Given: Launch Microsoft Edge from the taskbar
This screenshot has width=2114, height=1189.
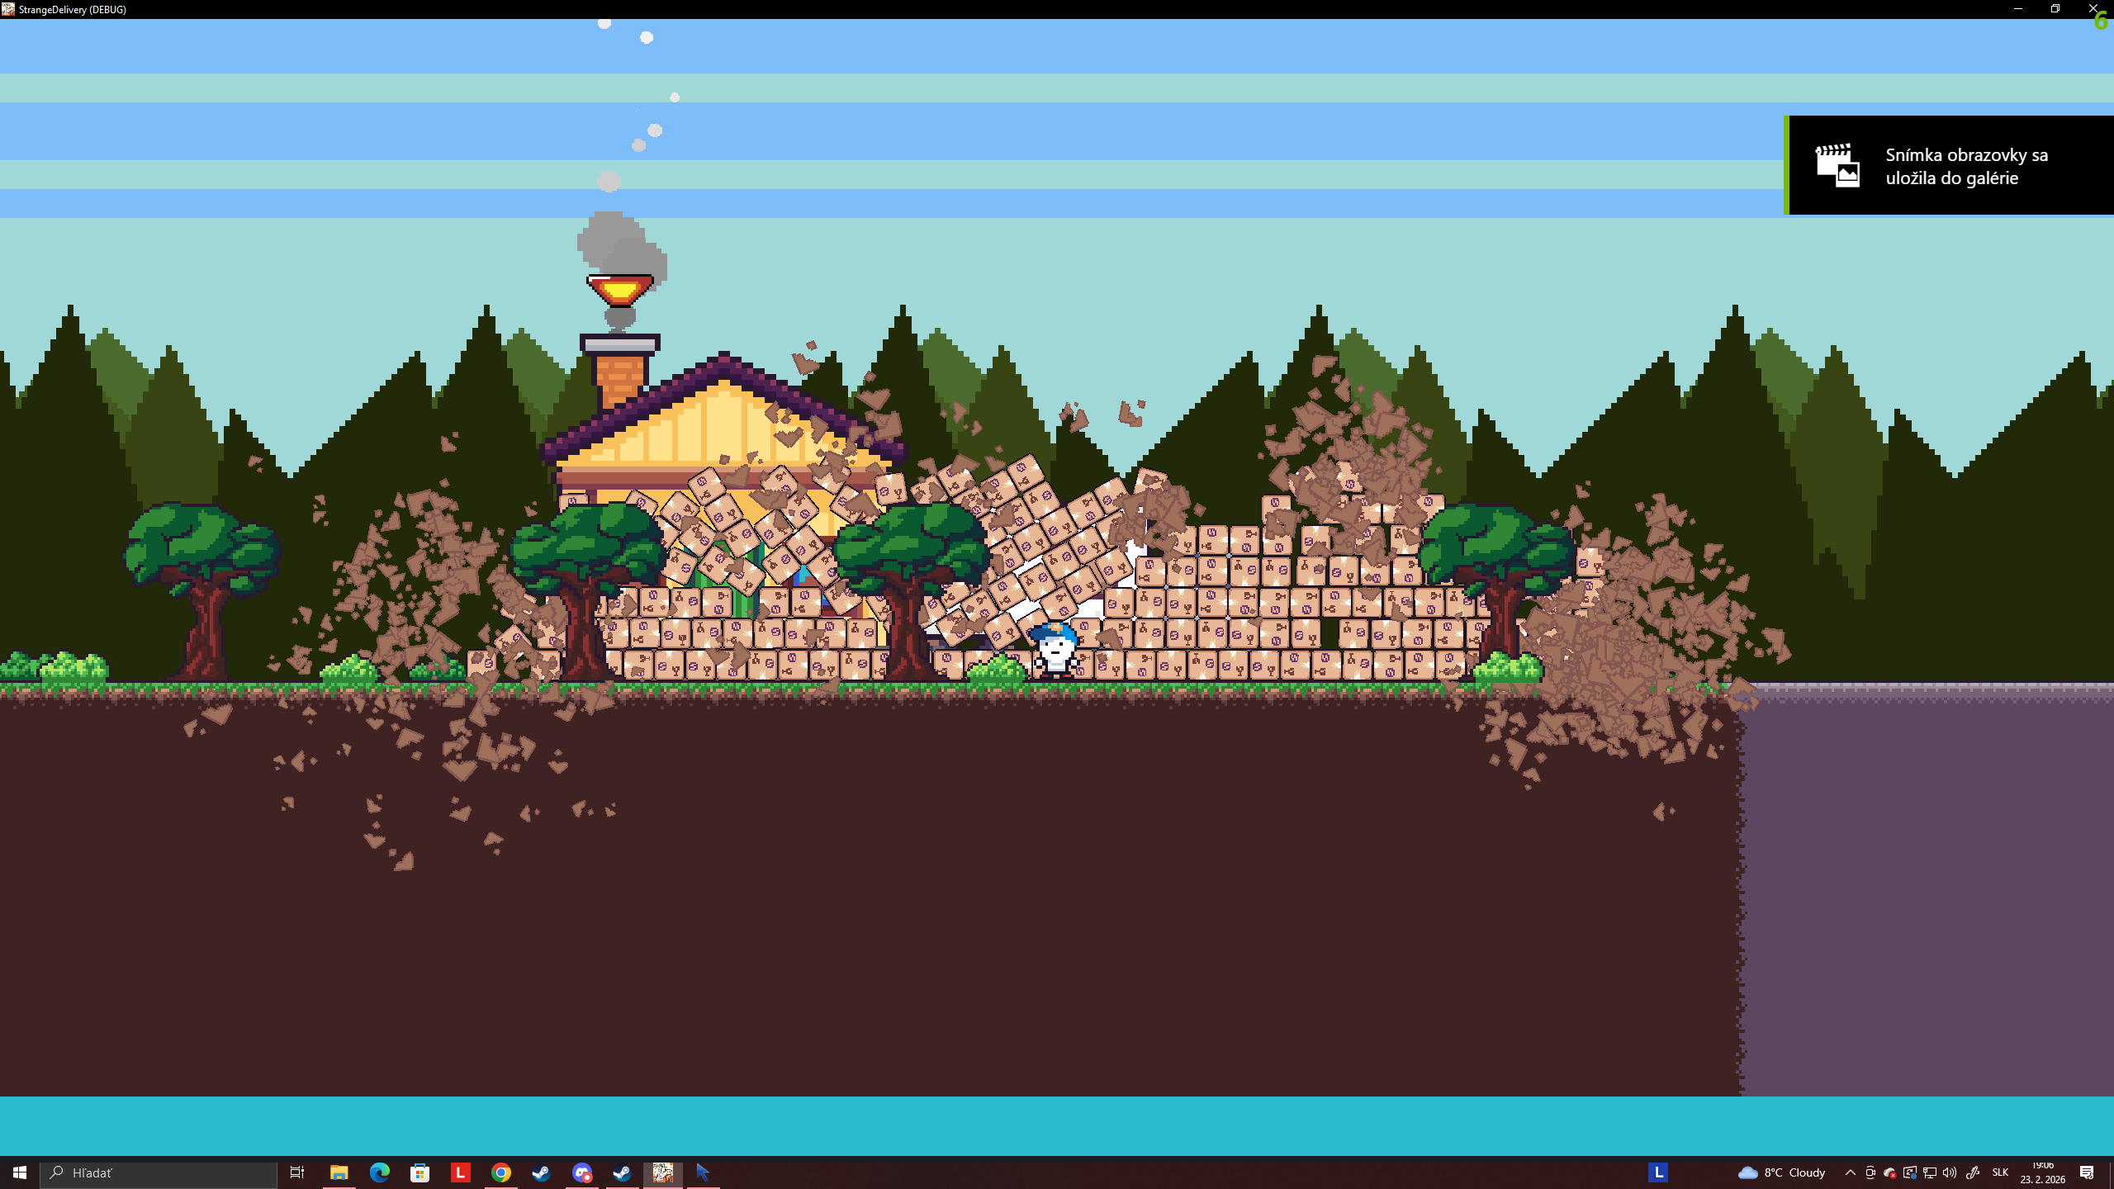Looking at the screenshot, I should pos(379,1172).
